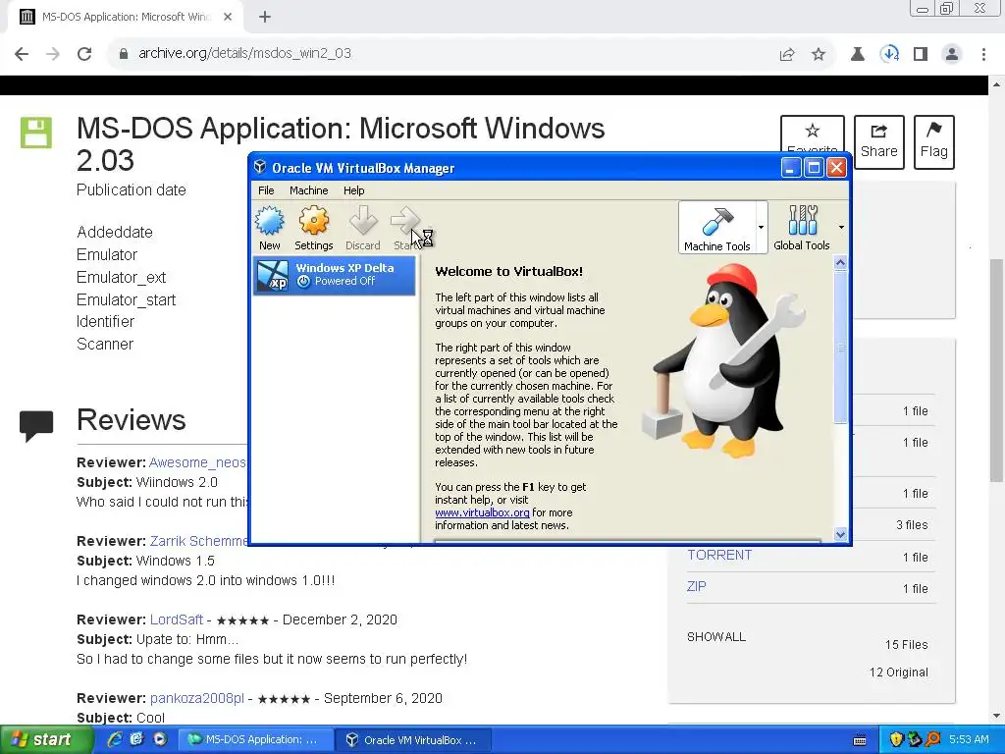Viewport: 1005px width, 754px height.
Task: Click the taskbar clock showing 5:53 AM
Action: [x=969, y=740]
